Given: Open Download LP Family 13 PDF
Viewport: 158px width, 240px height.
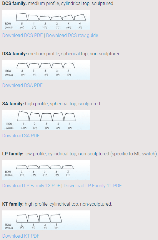Looking at the screenshot, I should click(x=31, y=186).
